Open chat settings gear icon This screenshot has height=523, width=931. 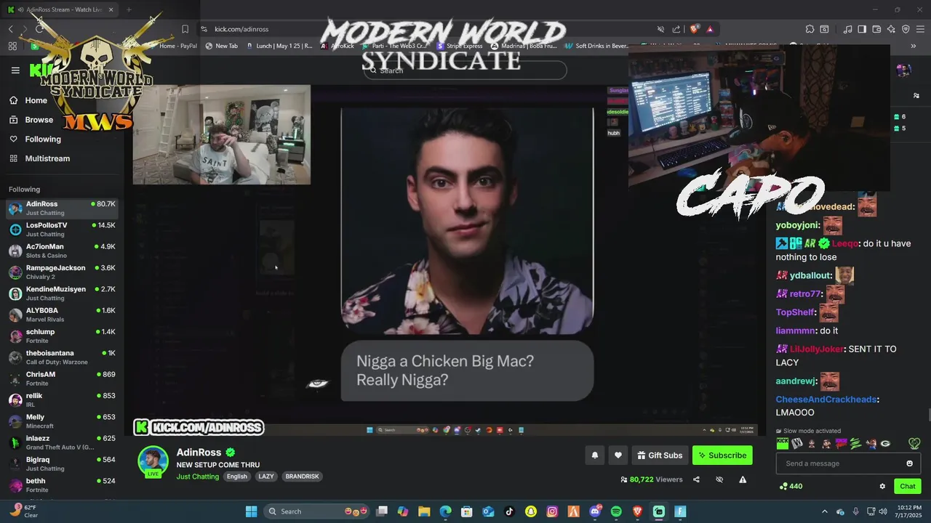882,486
